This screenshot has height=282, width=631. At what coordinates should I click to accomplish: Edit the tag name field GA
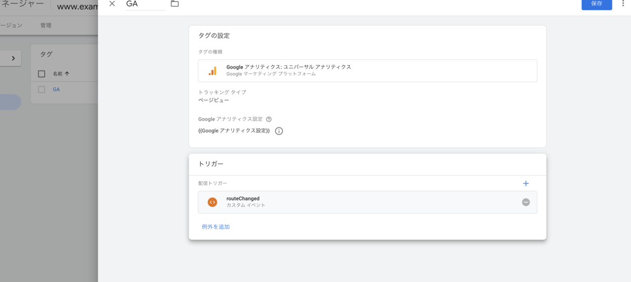click(146, 4)
